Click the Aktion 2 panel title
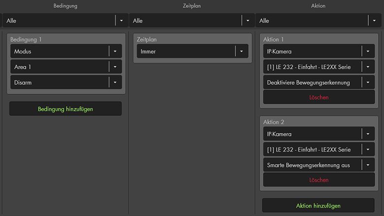Image resolution: width=384 pixels, height=216 pixels. (x=274, y=122)
